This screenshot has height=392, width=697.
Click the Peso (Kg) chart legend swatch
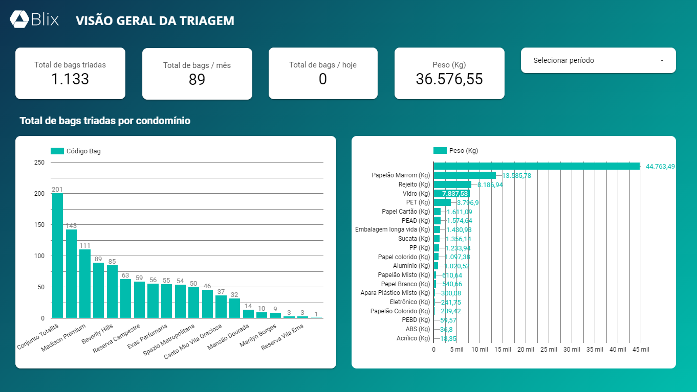pos(440,151)
